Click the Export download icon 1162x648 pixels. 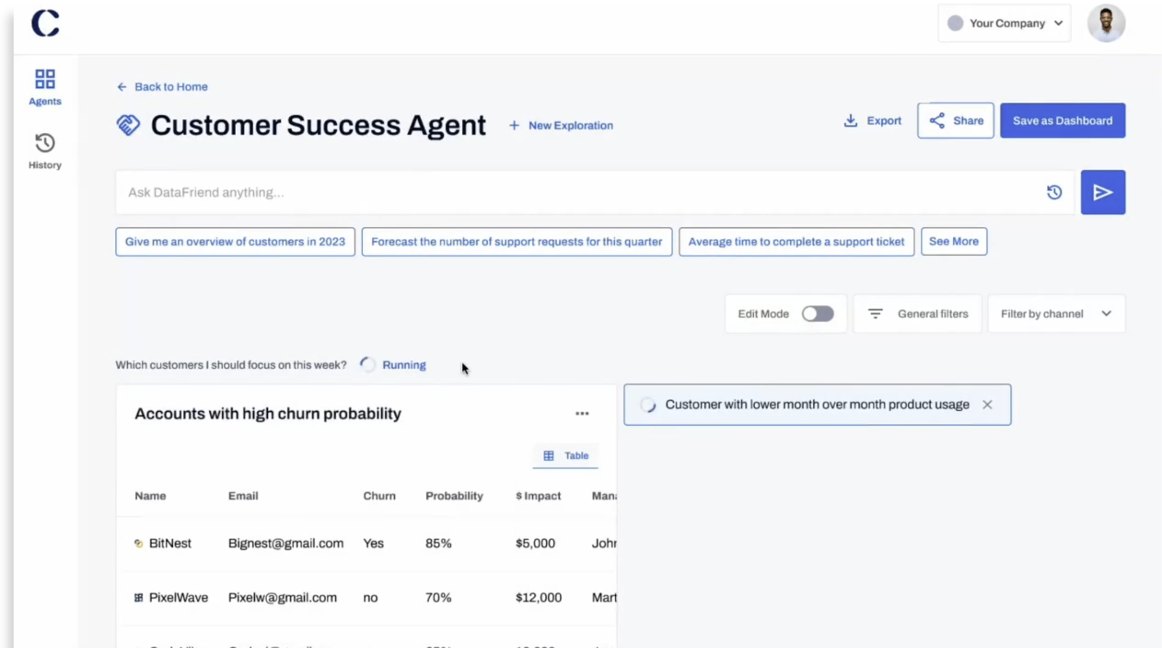[x=850, y=121]
